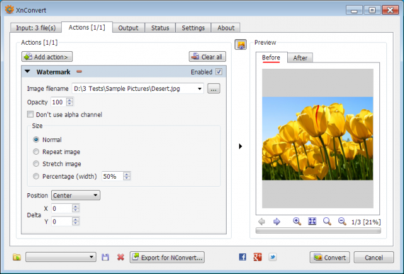Open the Position dropdown set to Center

tap(76, 195)
